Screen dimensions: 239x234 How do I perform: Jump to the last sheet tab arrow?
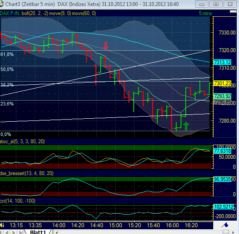[x=21, y=232]
